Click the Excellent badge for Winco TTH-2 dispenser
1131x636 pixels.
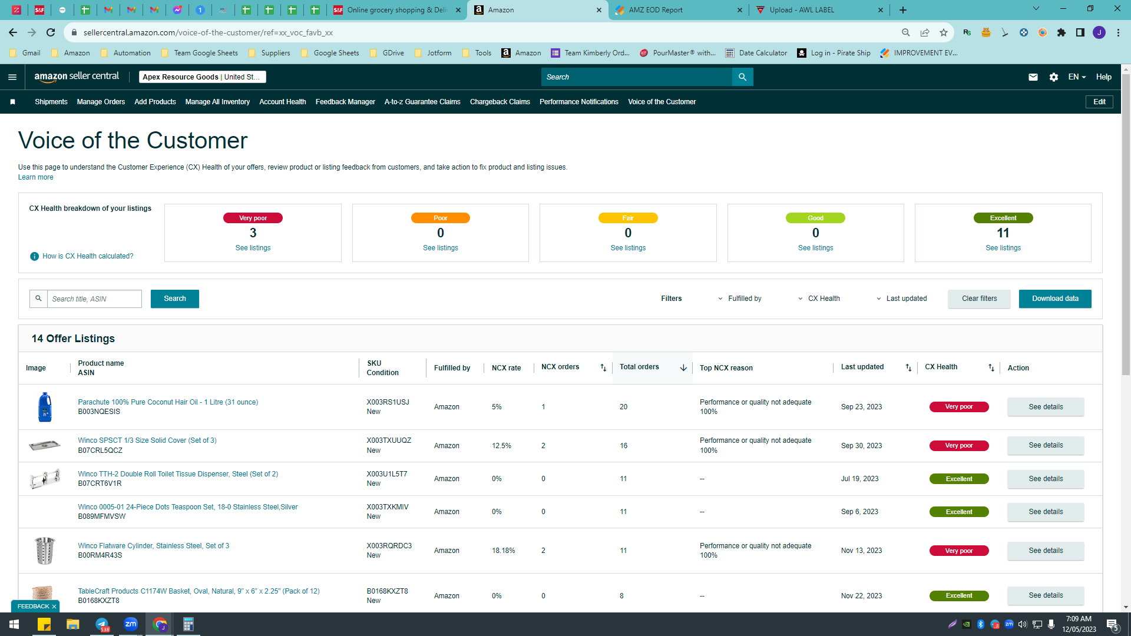pyautogui.click(x=959, y=479)
